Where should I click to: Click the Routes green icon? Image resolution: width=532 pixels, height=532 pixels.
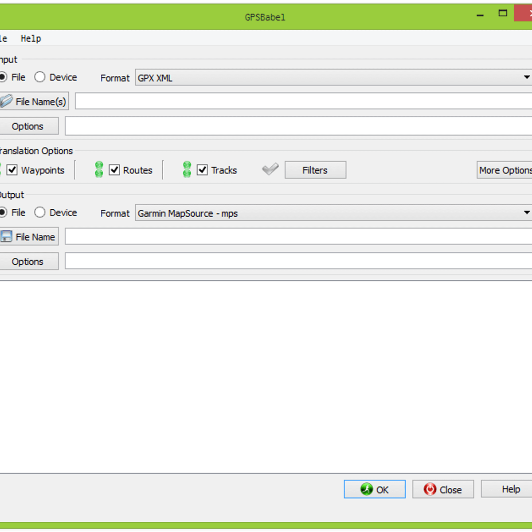pyautogui.click(x=99, y=169)
